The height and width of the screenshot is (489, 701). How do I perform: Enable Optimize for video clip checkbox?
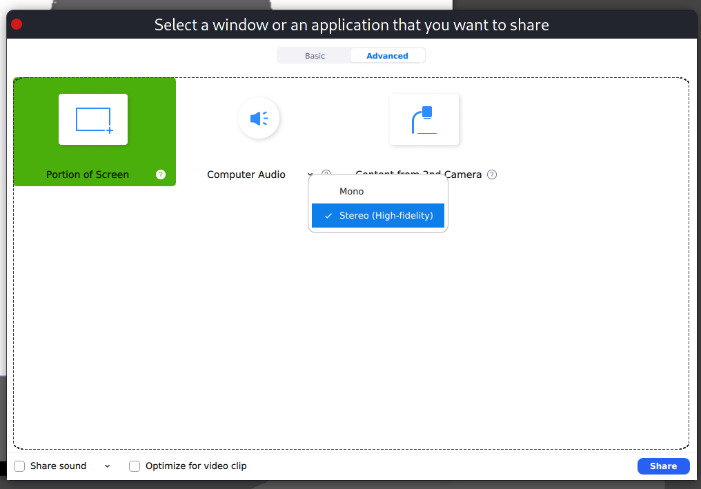pyautogui.click(x=135, y=466)
